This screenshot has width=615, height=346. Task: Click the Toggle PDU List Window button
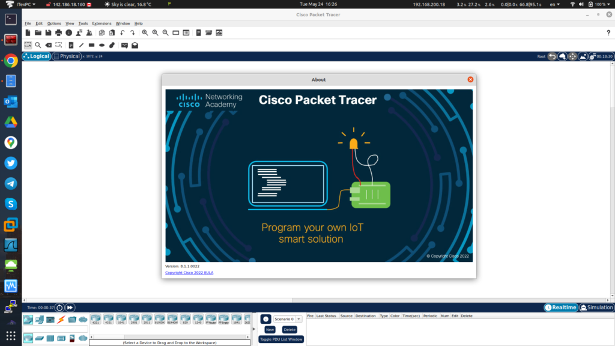pyautogui.click(x=281, y=339)
